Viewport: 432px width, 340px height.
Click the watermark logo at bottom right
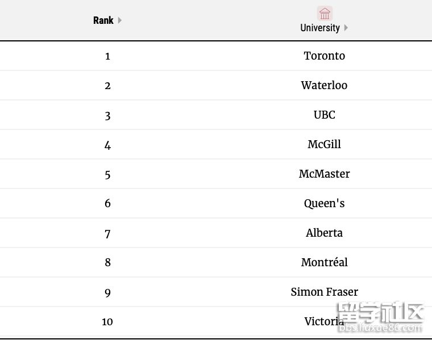[x=380, y=317]
